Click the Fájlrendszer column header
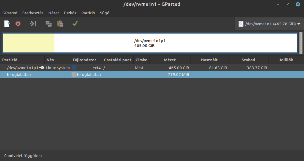The width and height of the screenshot is (304, 161). click(x=87, y=60)
